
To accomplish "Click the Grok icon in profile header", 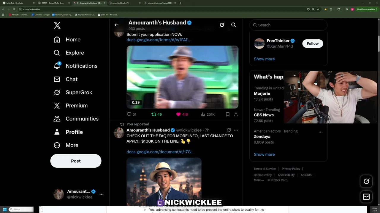I will 222,25.
